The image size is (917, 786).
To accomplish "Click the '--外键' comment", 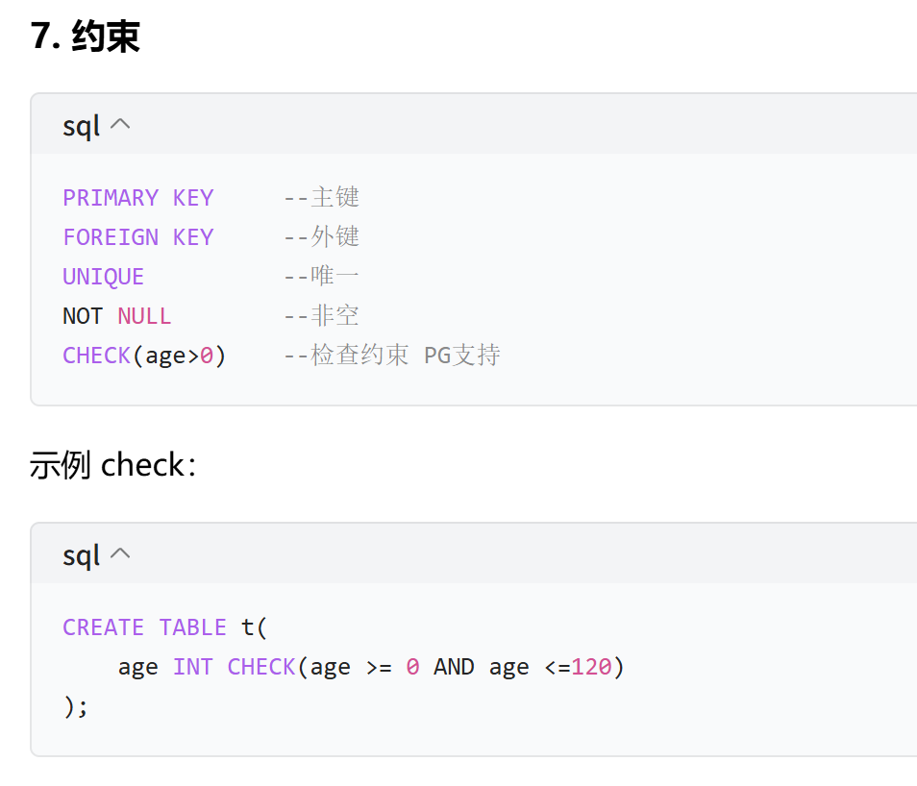I will point(322,236).
